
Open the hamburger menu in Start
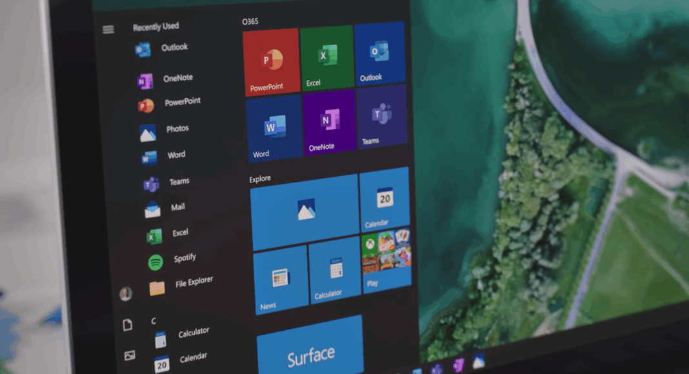click(x=108, y=30)
